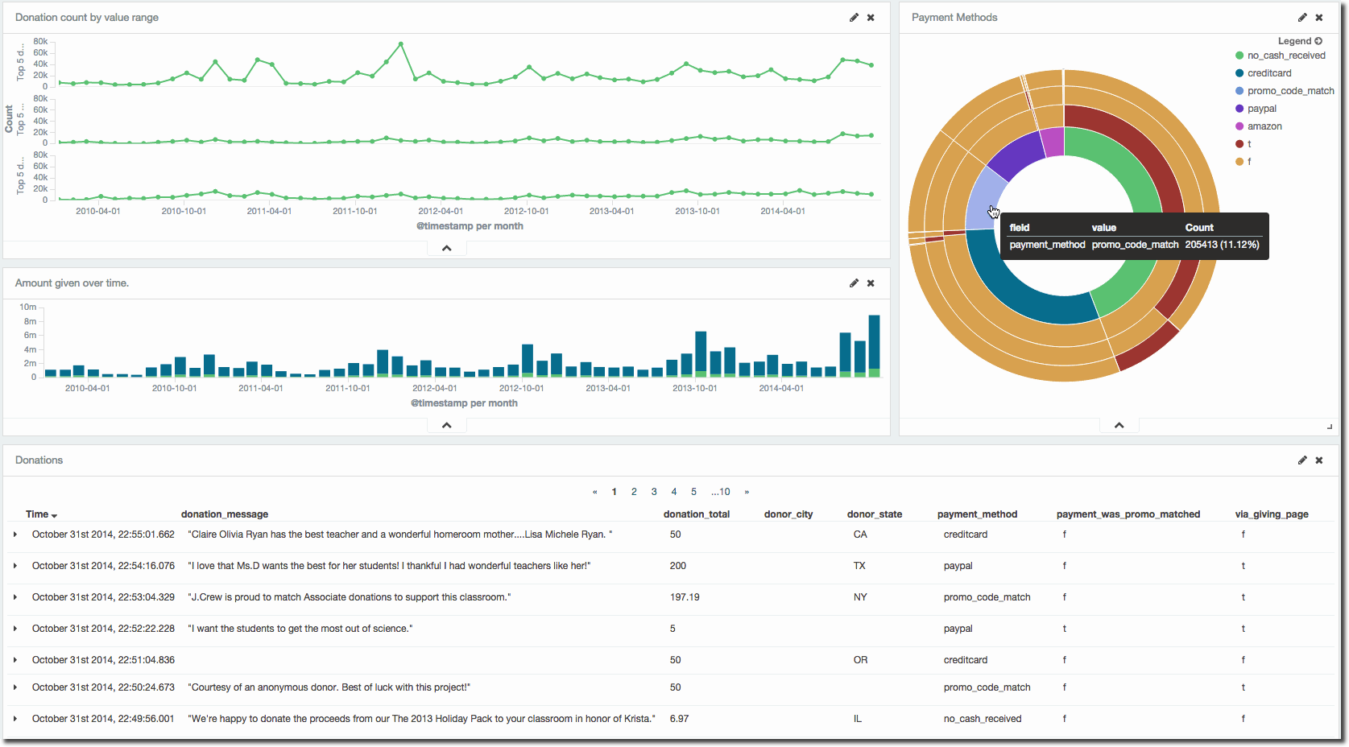Click pencil icon on Amount given over time
This screenshot has height=747, width=1349.
click(x=854, y=283)
